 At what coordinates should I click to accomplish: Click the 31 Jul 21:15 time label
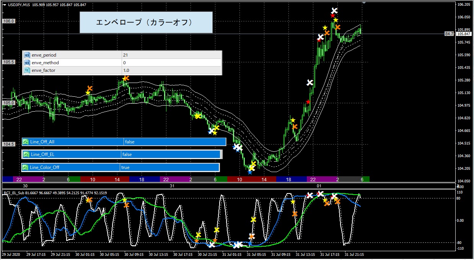(x=354, y=254)
